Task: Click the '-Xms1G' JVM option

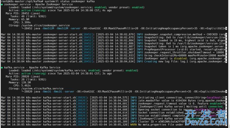Action: (x=57, y=92)
